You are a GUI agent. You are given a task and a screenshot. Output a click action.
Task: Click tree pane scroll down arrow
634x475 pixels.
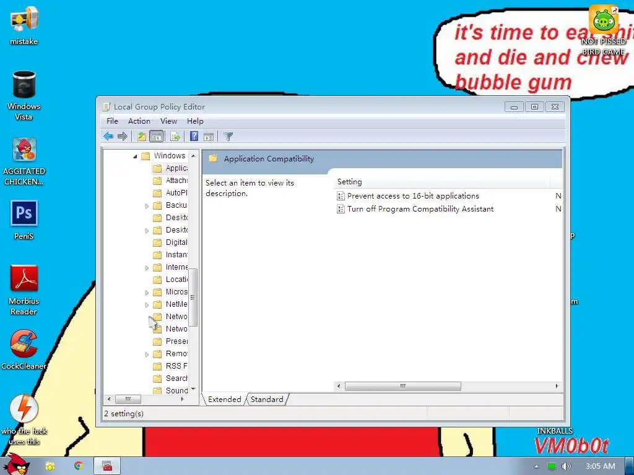click(x=193, y=390)
